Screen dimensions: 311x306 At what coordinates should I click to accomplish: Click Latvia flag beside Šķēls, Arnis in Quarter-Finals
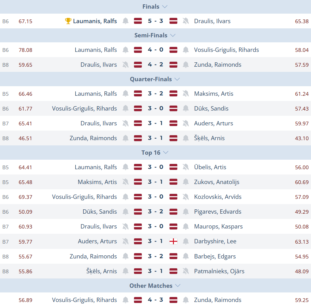pyautogui.click(x=173, y=138)
